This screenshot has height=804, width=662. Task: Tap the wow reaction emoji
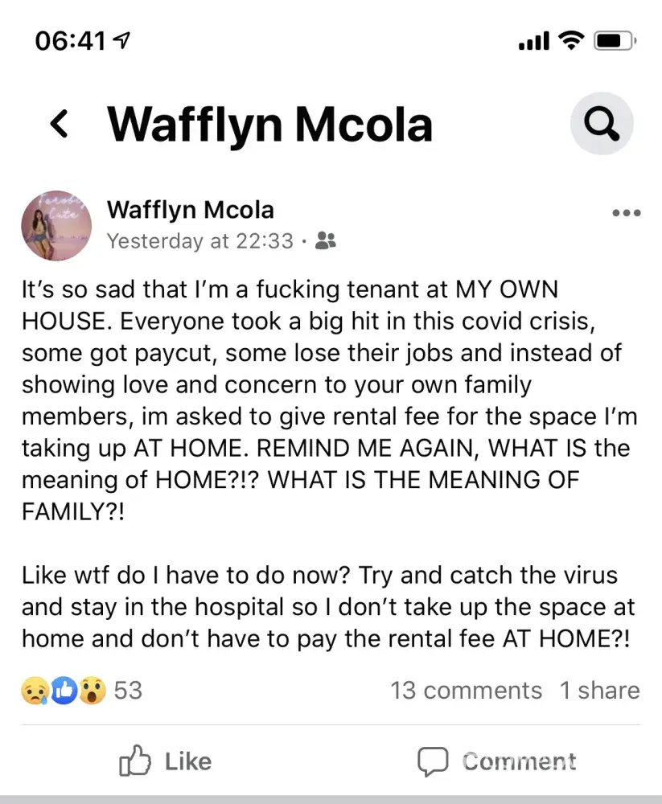pyautogui.click(x=92, y=691)
